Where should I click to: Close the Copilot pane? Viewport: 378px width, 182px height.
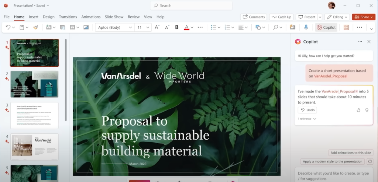coord(369,42)
